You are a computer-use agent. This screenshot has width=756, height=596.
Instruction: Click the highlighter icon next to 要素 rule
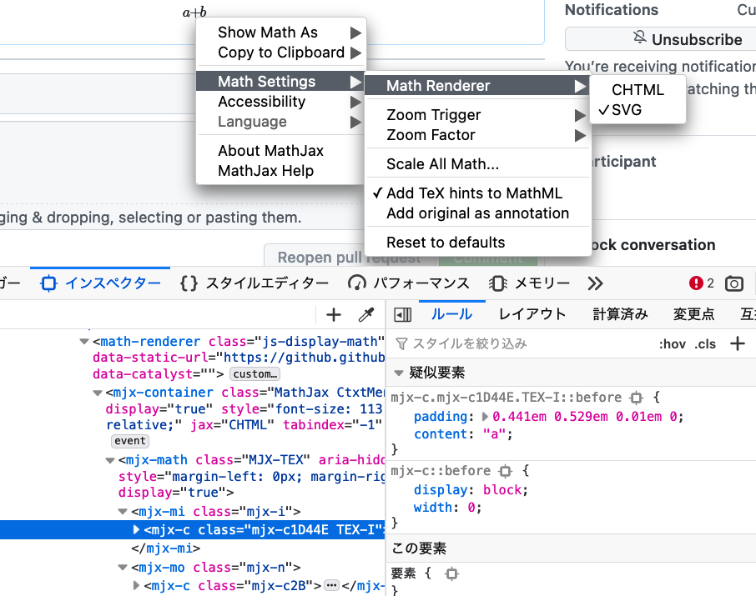tap(451, 573)
